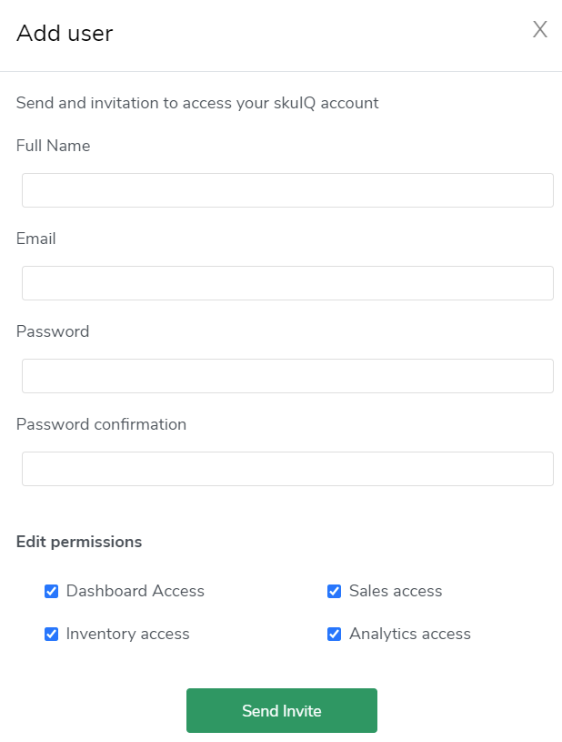Click into the Full Name input field
This screenshot has height=742, width=562.
click(287, 190)
